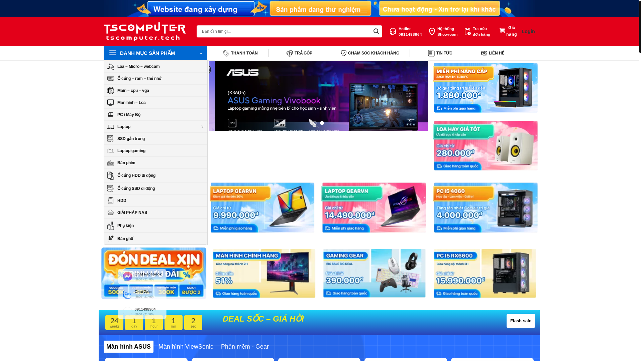
Task: Click the Loa – Micro – webcam category icon
Action: (111, 67)
